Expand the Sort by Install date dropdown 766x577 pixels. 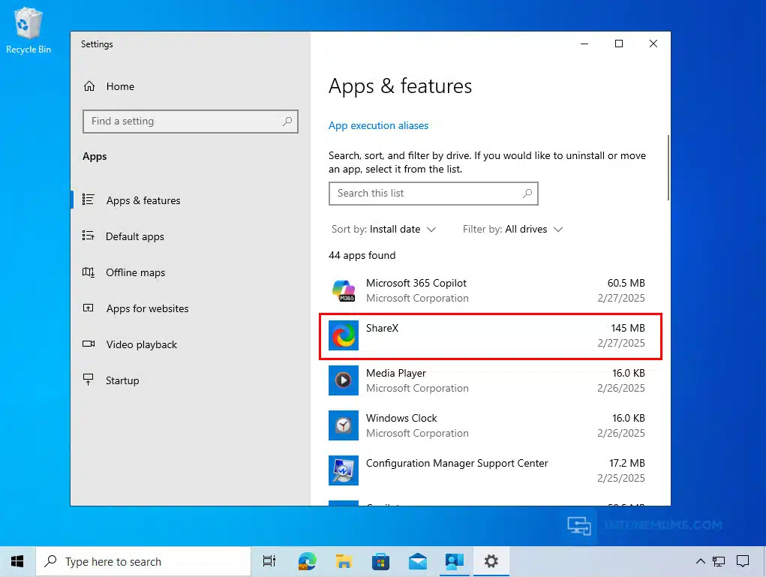click(383, 229)
